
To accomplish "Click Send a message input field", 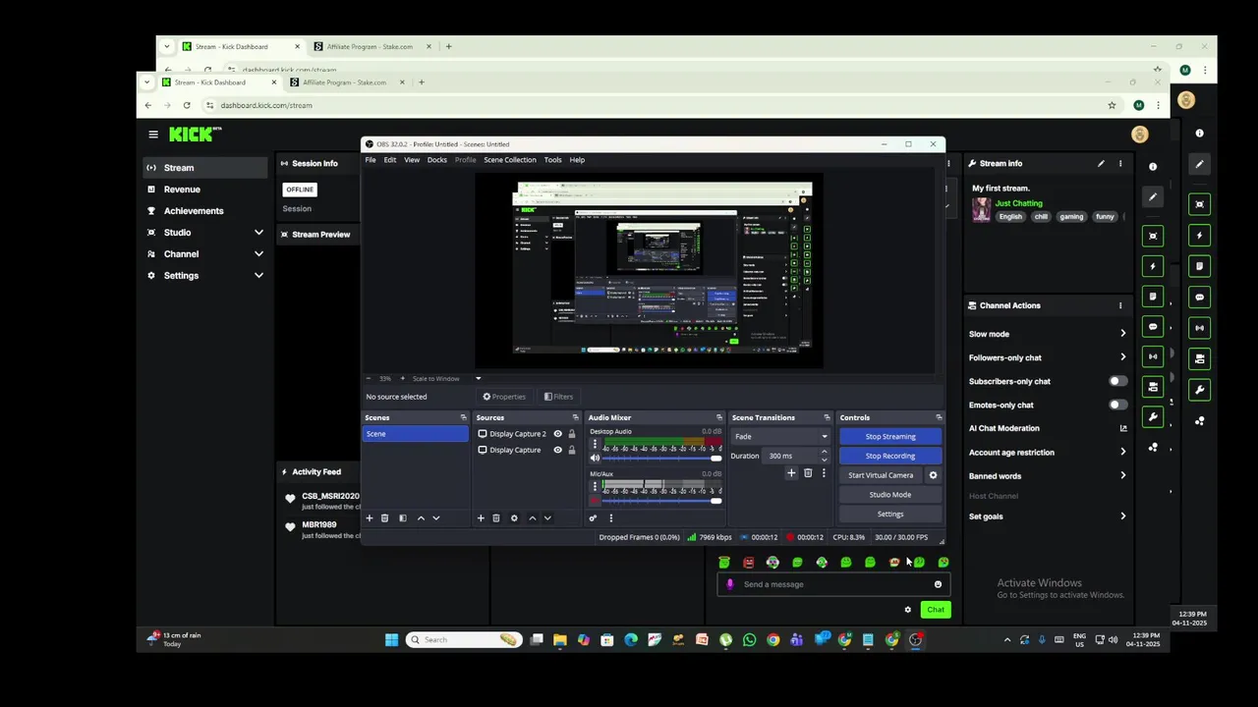I will 833,584.
